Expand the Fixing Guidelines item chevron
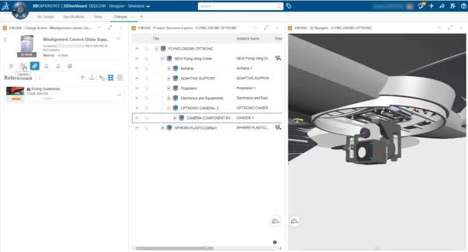The height and width of the screenshot is (252, 468). coord(119,94)
